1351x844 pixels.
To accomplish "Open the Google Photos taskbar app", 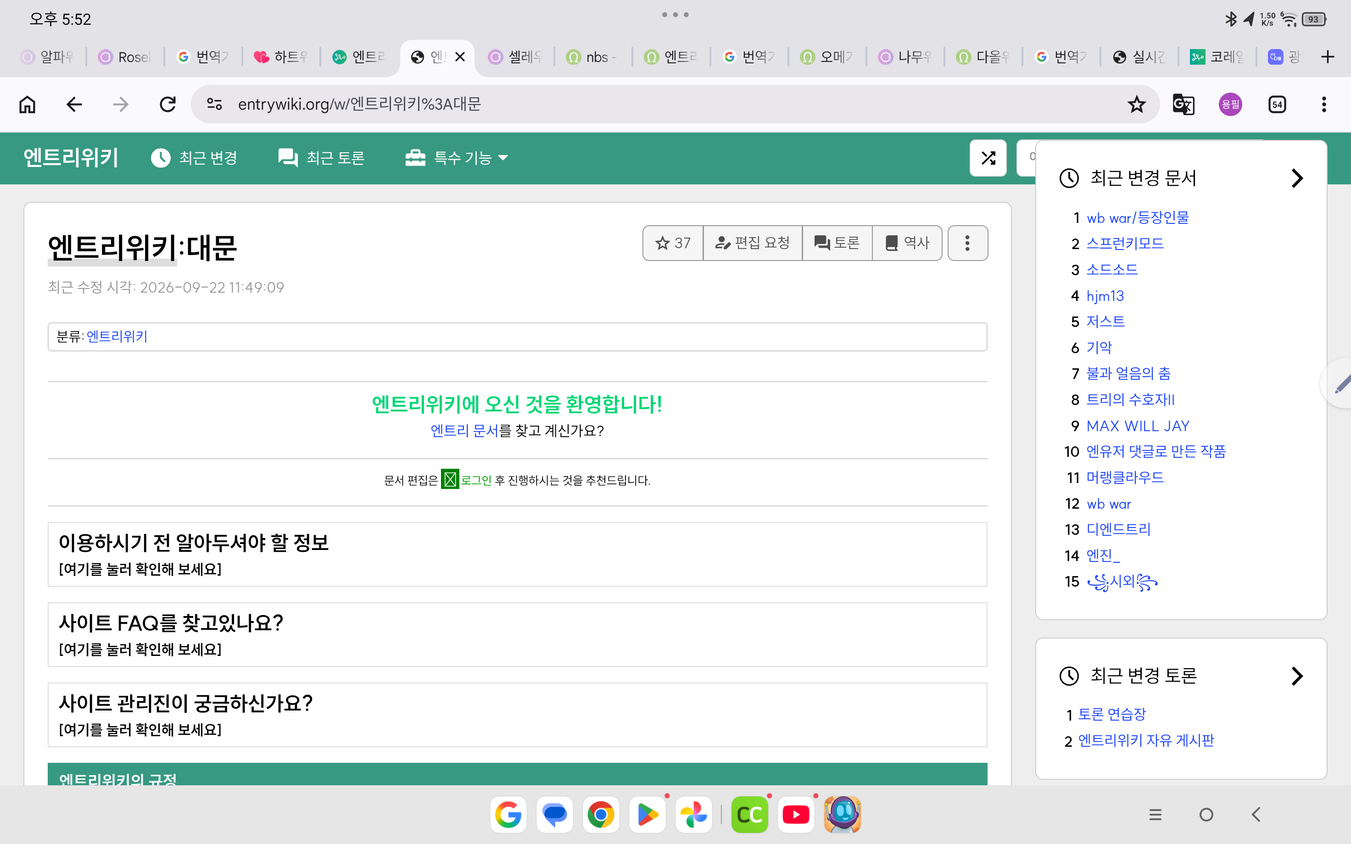I will click(693, 815).
